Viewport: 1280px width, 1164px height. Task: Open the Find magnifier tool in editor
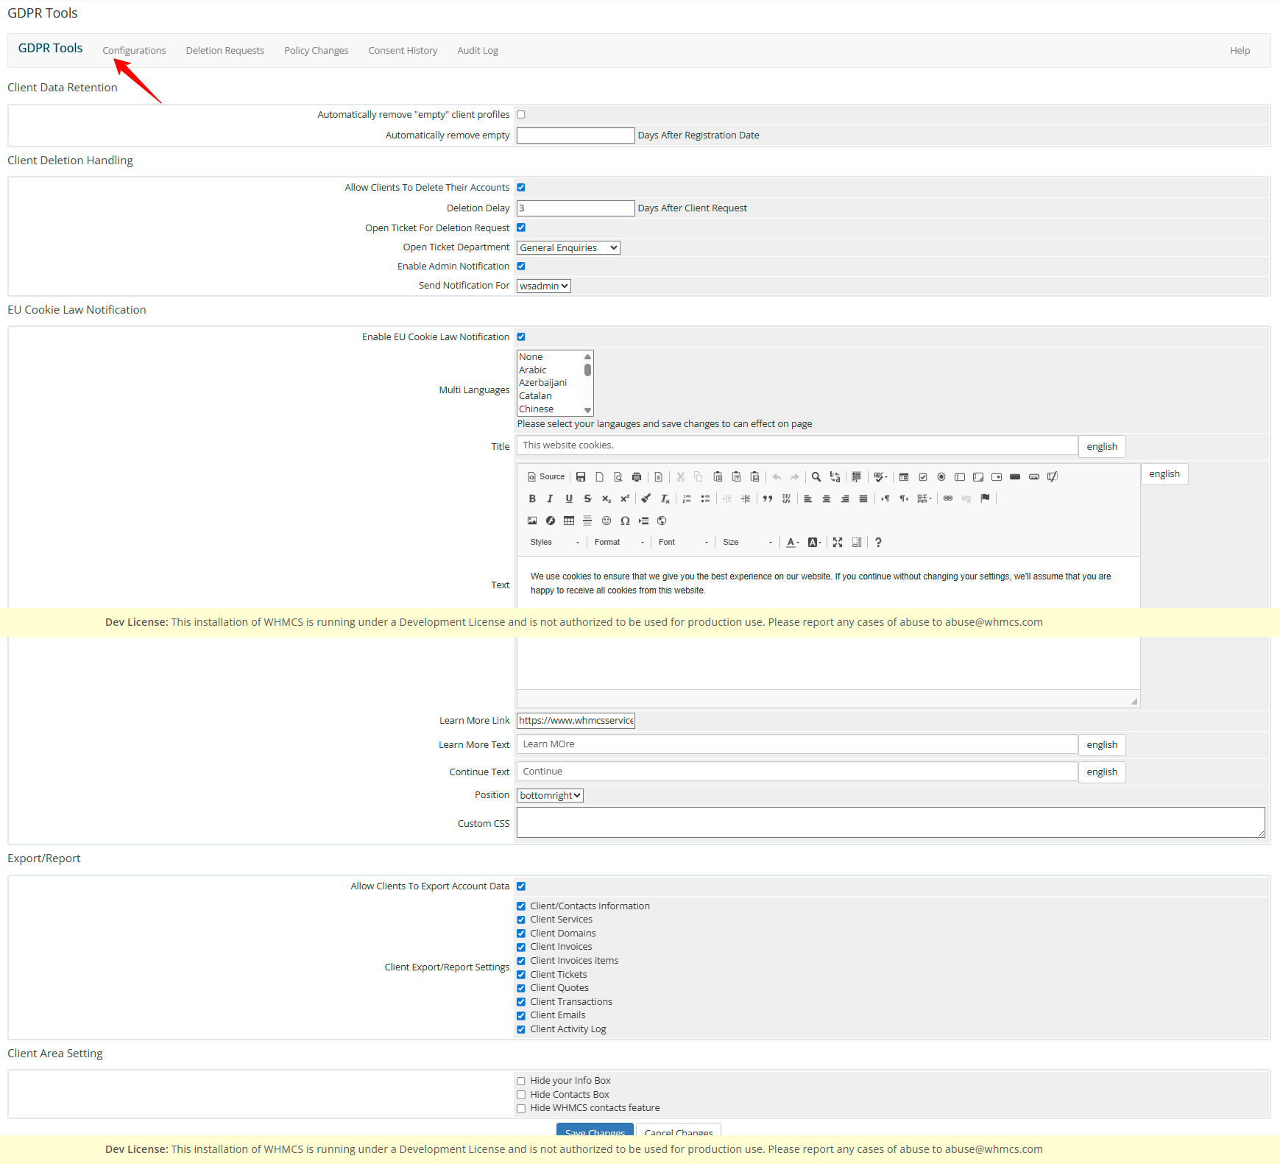coord(816,477)
